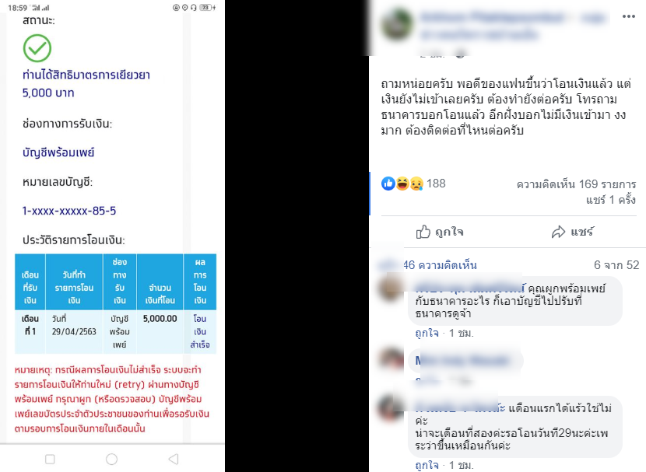Screen dimensions: 646x472
Task: Click โอนเงินสำเร็จ transfer result in table
Action: click(200, 332)
